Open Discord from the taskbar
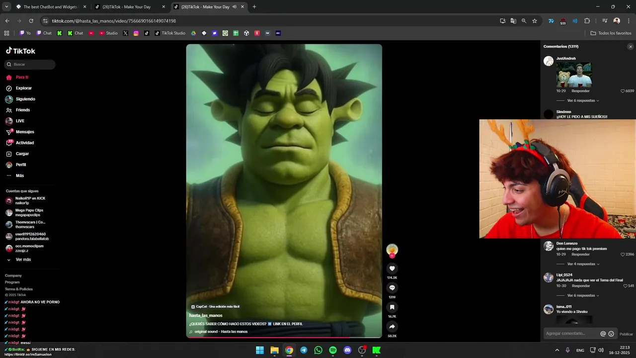Viewport: 636px width, 358px height. (x=347, y=350)
